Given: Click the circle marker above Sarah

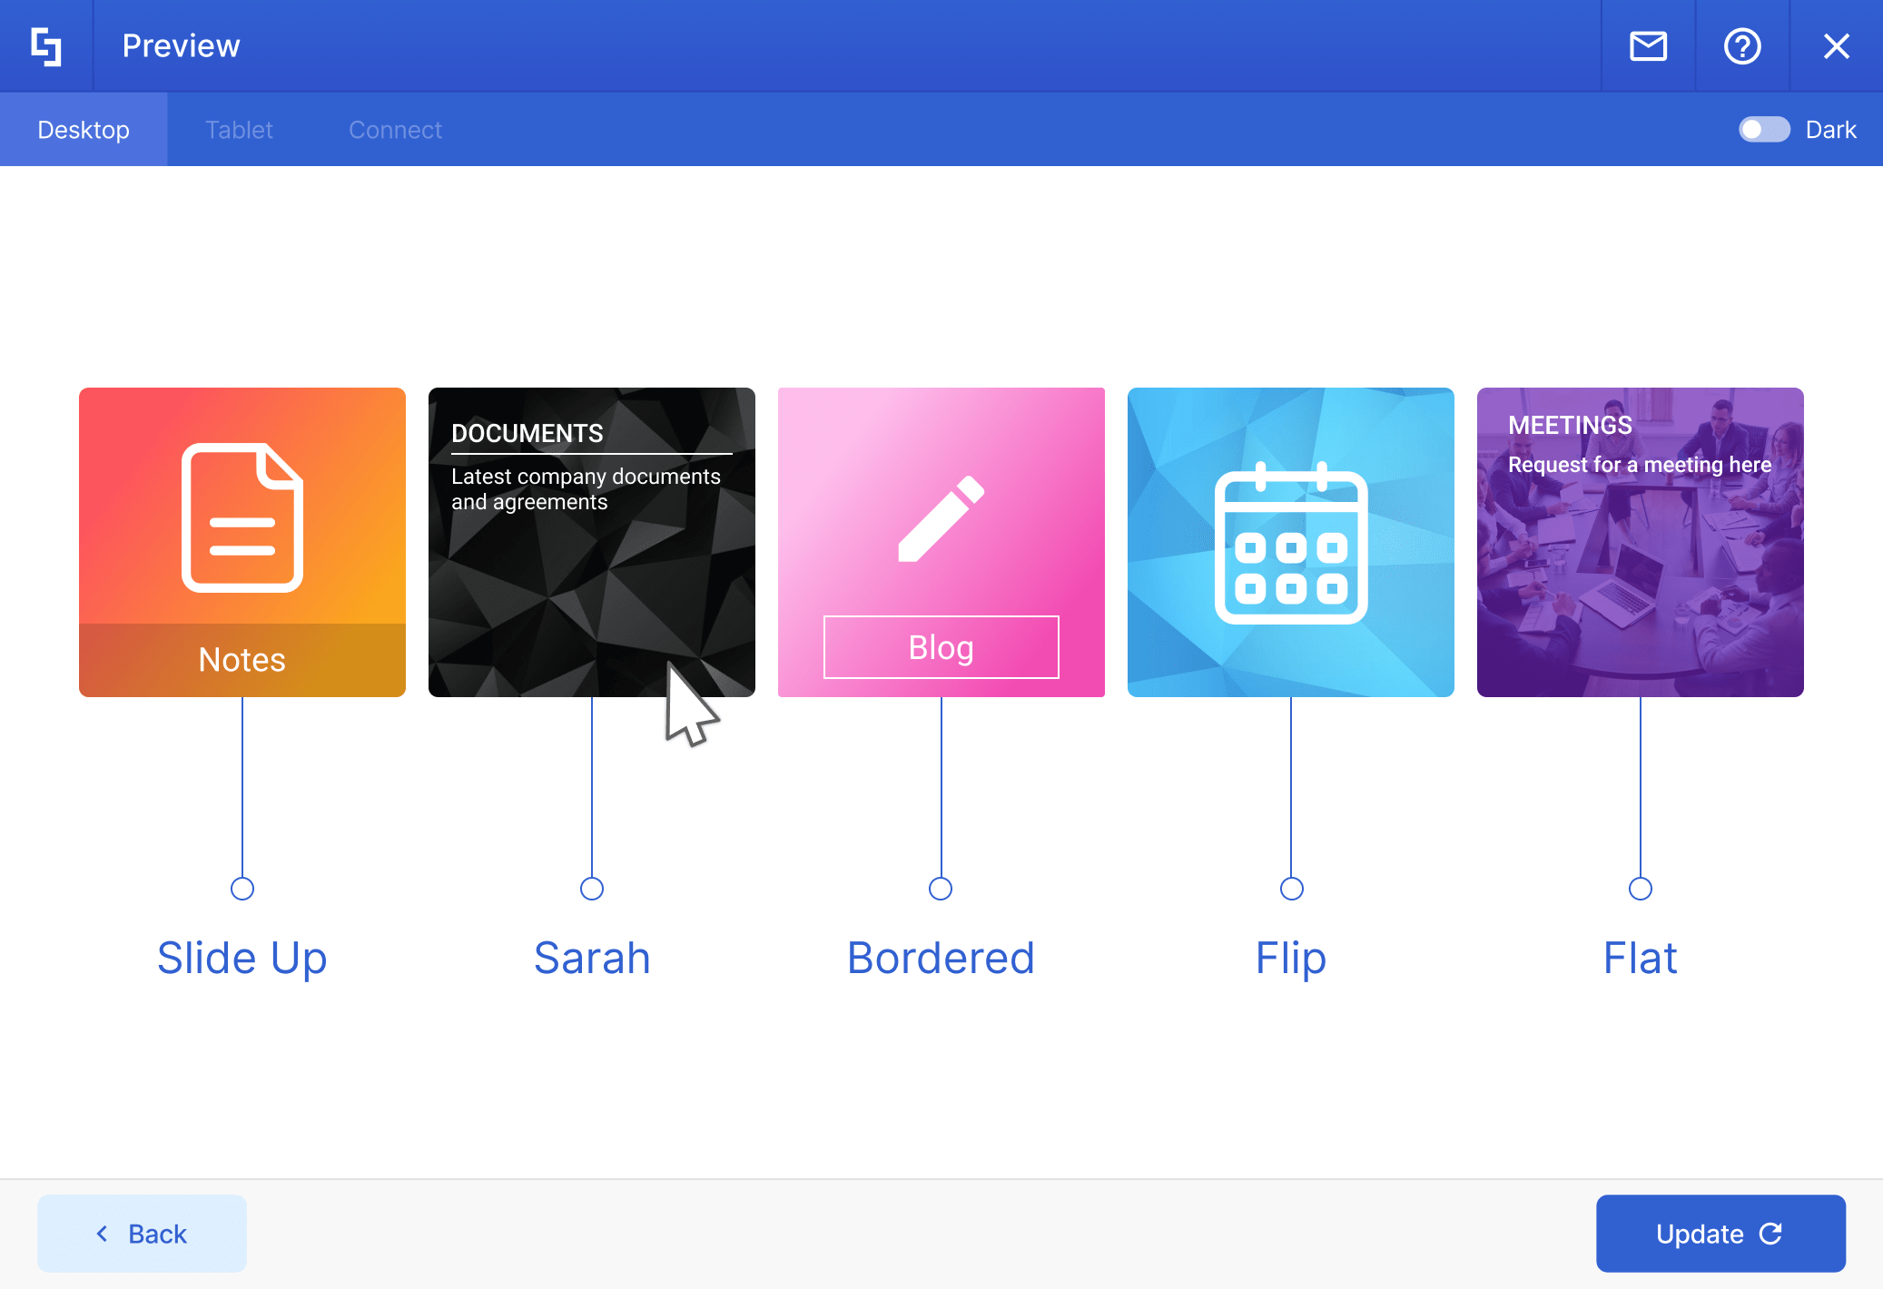Looking at the screenshot, I should pos(592,888).
